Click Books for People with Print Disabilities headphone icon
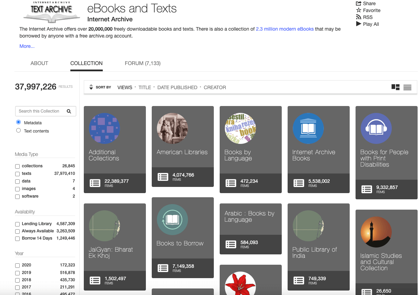Screen dimensions: 419x295 376,128
